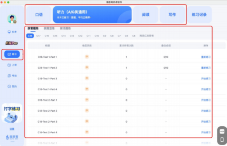Image resolution: width=227 pixels, height=146 pixels.
Task: Select the C16 book chip
Action: [47, 36]
